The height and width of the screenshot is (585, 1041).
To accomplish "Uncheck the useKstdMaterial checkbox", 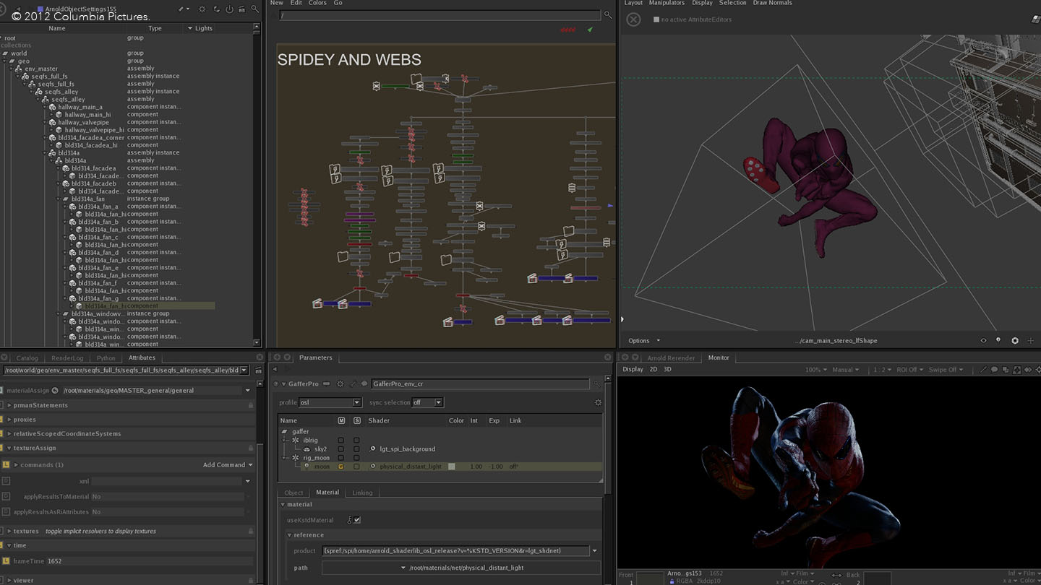I will coord(357,520).
